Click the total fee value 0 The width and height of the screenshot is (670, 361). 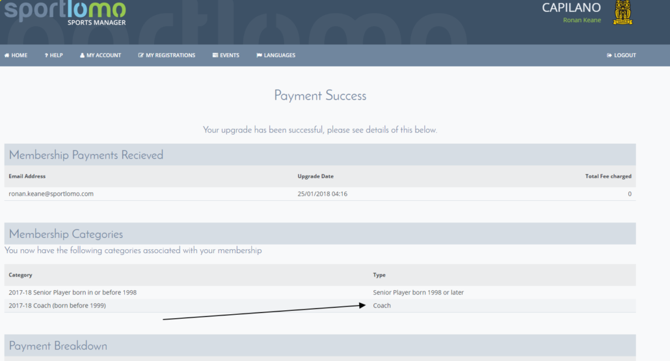[x=630, y=194]
